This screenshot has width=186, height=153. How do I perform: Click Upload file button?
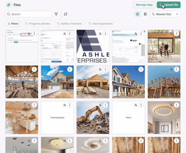(x=169, y=5)
